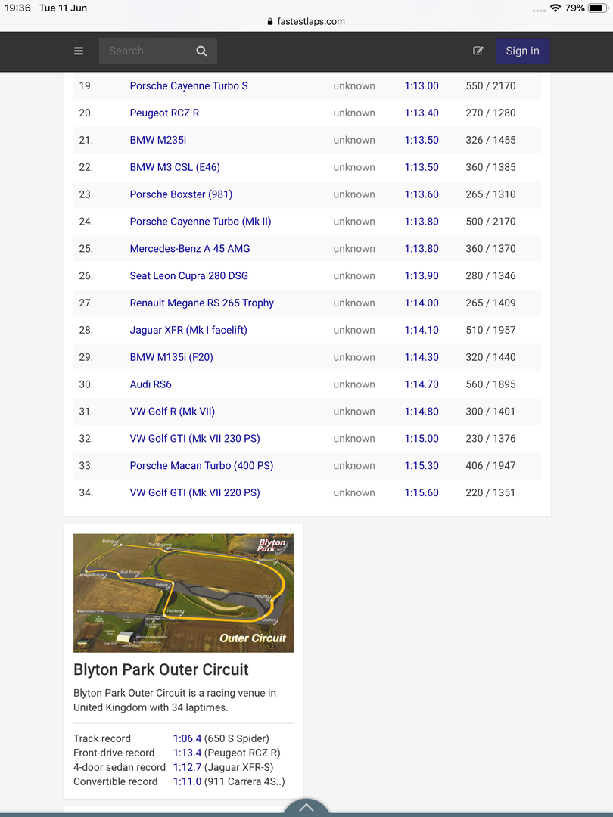Screen dimensions: 613x817
Task: Click the 1:15.60 lap time
Action: [422, 492]
